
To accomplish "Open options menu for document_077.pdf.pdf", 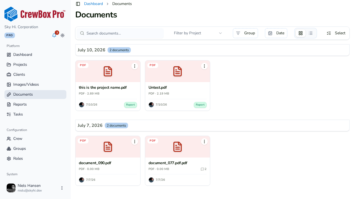I will pos(204,142).
